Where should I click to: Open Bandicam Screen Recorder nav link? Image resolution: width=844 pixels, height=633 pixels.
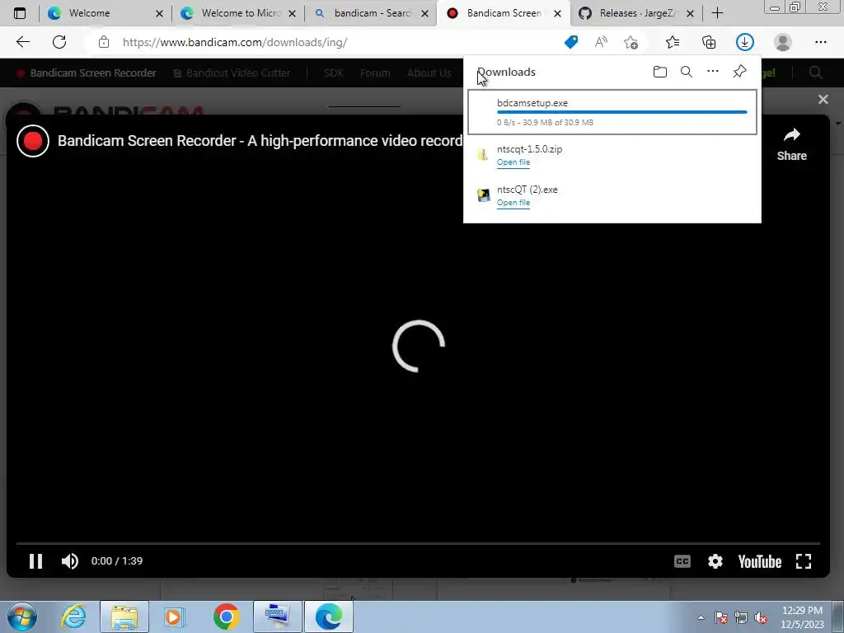[86, 73]
